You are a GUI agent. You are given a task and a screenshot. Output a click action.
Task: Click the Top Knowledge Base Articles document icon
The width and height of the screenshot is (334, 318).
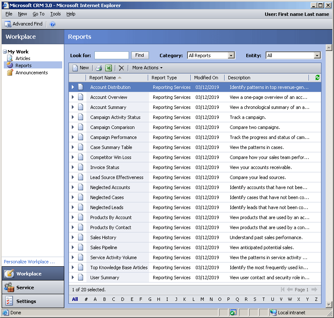pos(81,267)
